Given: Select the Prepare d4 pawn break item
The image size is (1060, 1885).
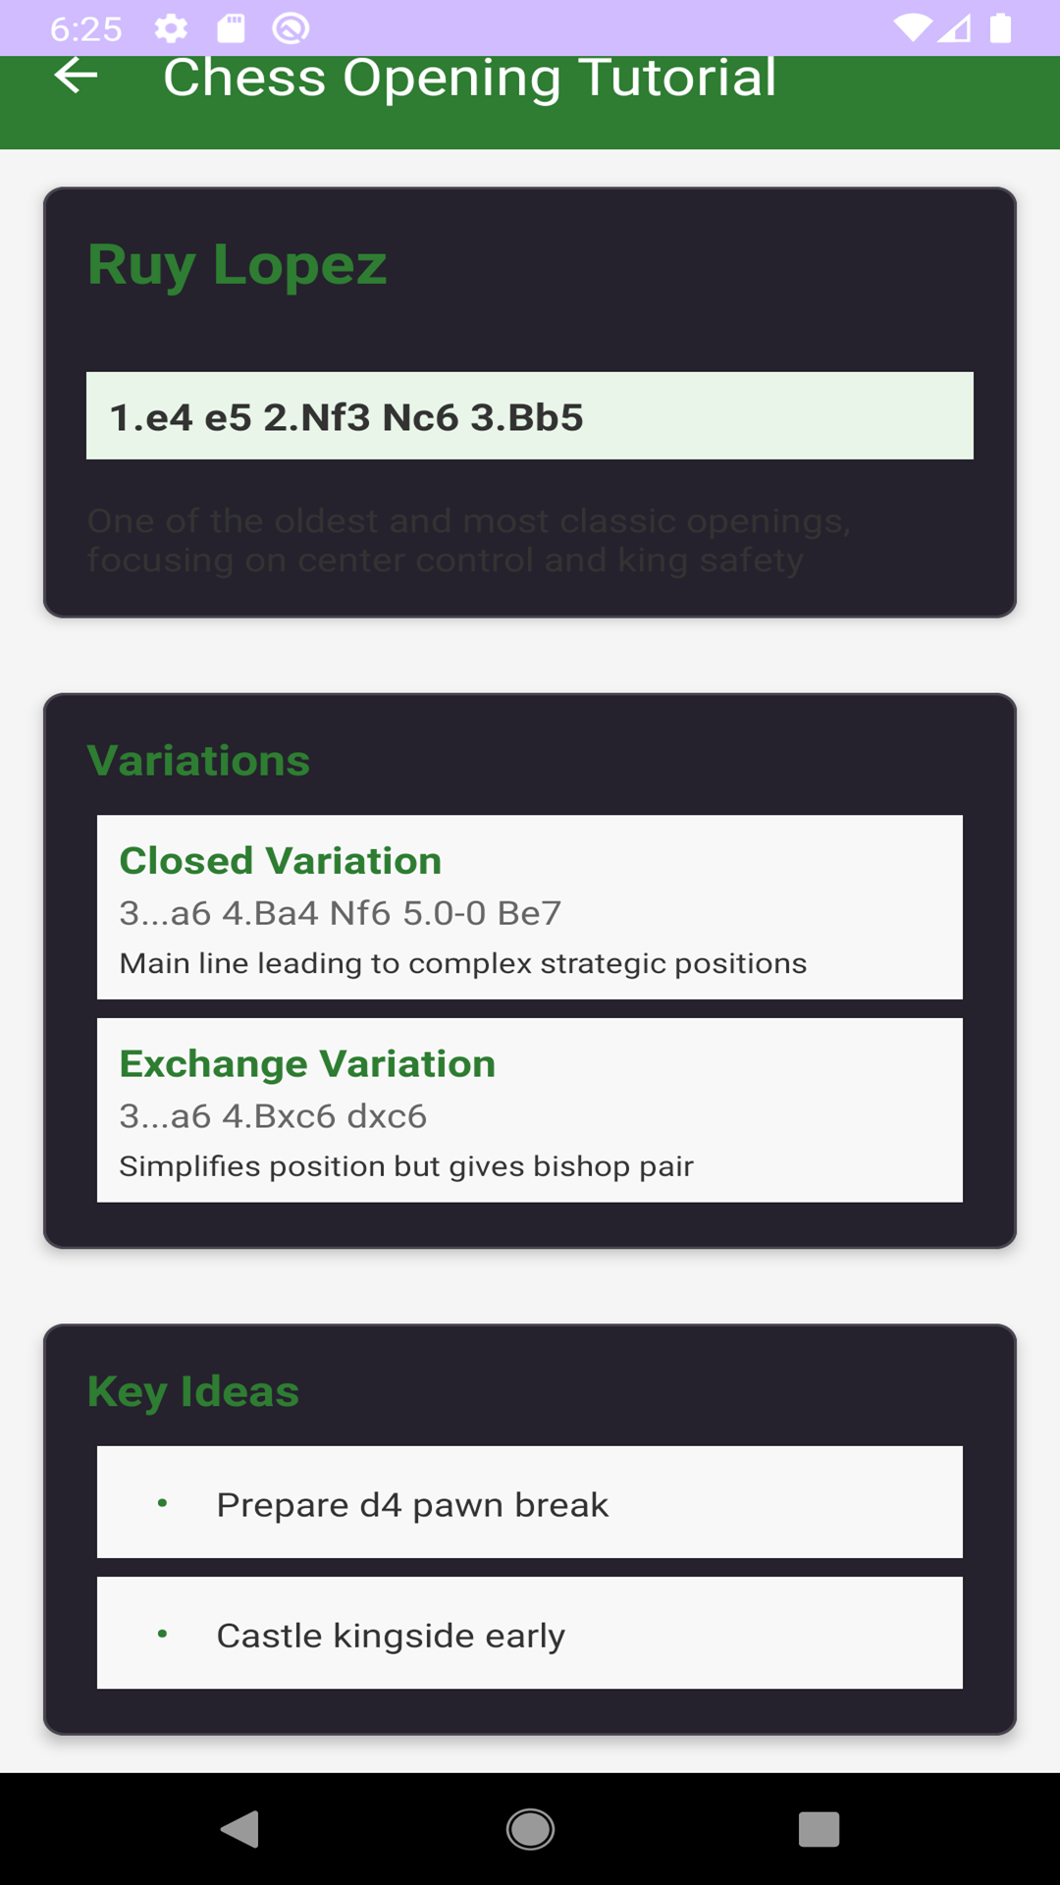Looking at the screenshot, I should click(x=530, y=1502).
